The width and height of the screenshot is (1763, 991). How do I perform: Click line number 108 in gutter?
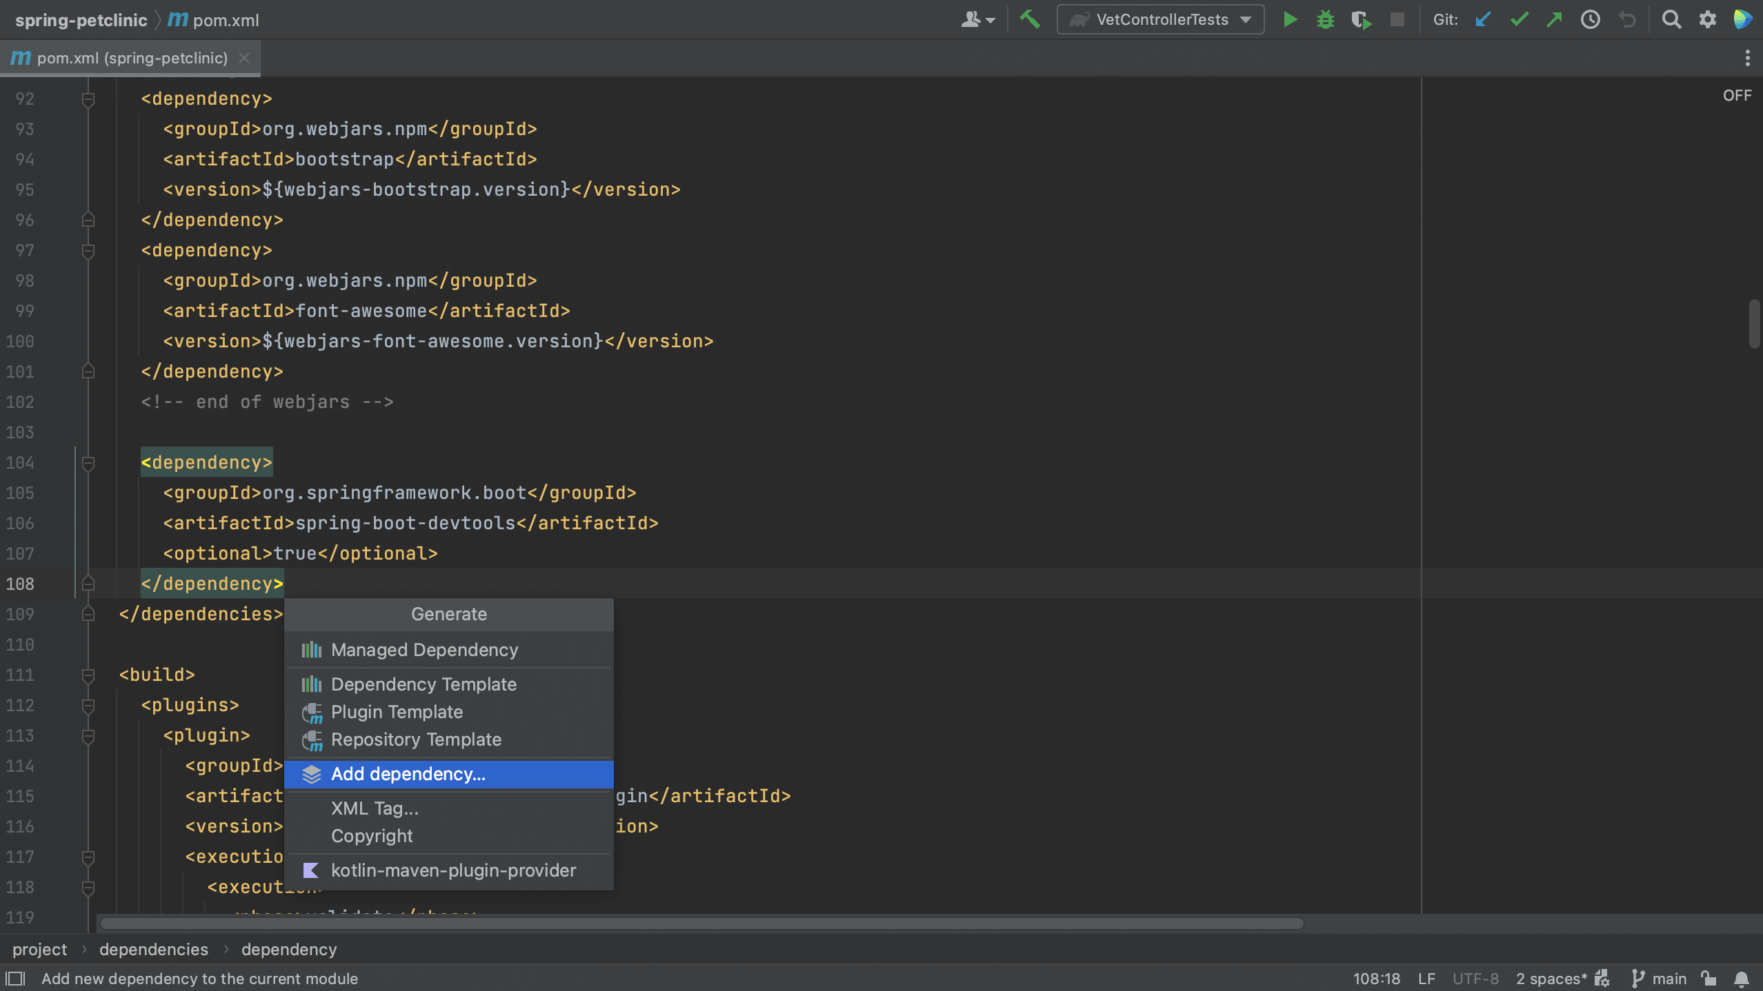20,584
